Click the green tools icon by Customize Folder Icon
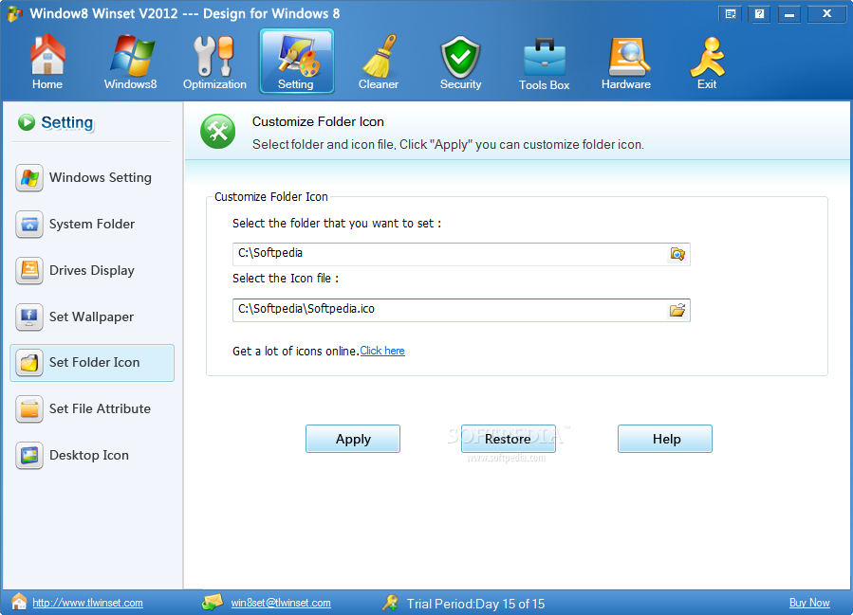The height and width of the screenshot is (615, 853). click(217, 131)
